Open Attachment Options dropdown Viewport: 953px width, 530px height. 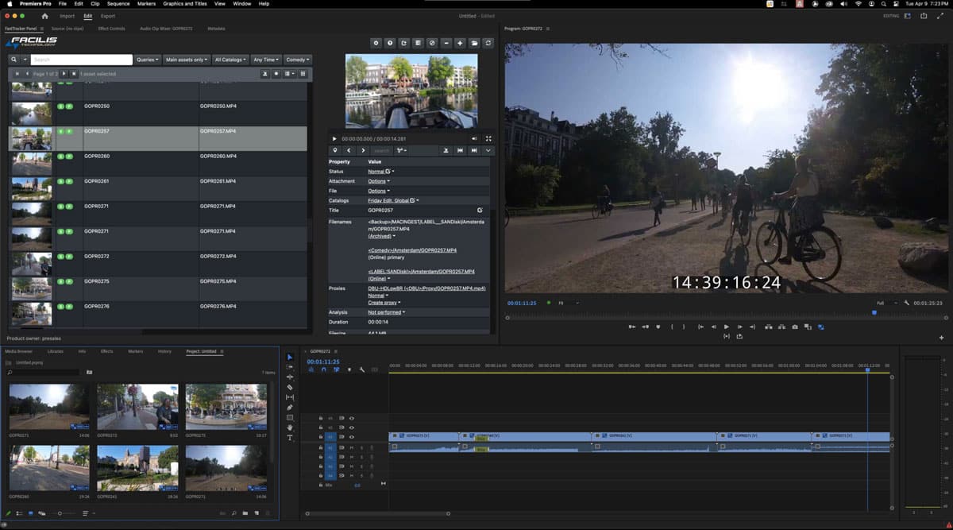coord(379,181)
